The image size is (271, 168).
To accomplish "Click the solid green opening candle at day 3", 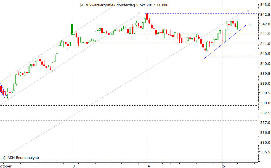I will click(x=72, y=30).
